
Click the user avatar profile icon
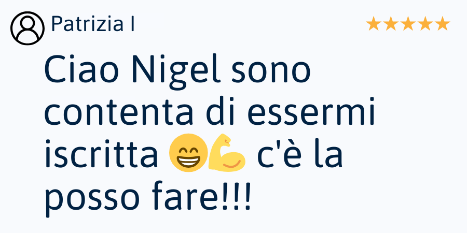pyautogui.click(x=28, y=28)
